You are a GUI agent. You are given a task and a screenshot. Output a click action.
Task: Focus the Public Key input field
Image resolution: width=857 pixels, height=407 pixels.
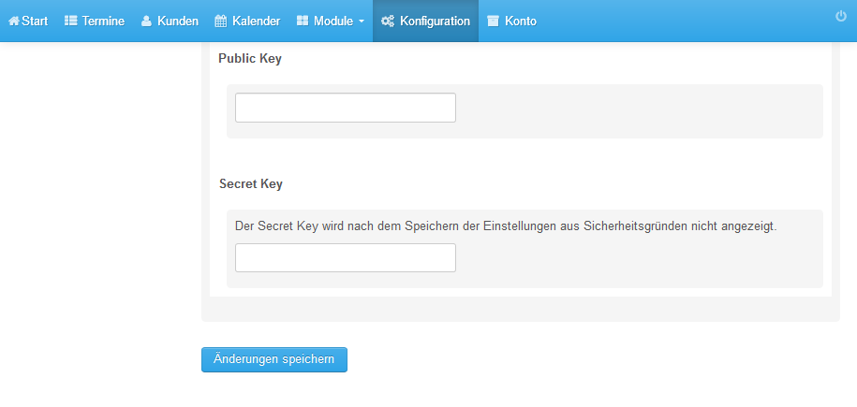coord(346,108)
